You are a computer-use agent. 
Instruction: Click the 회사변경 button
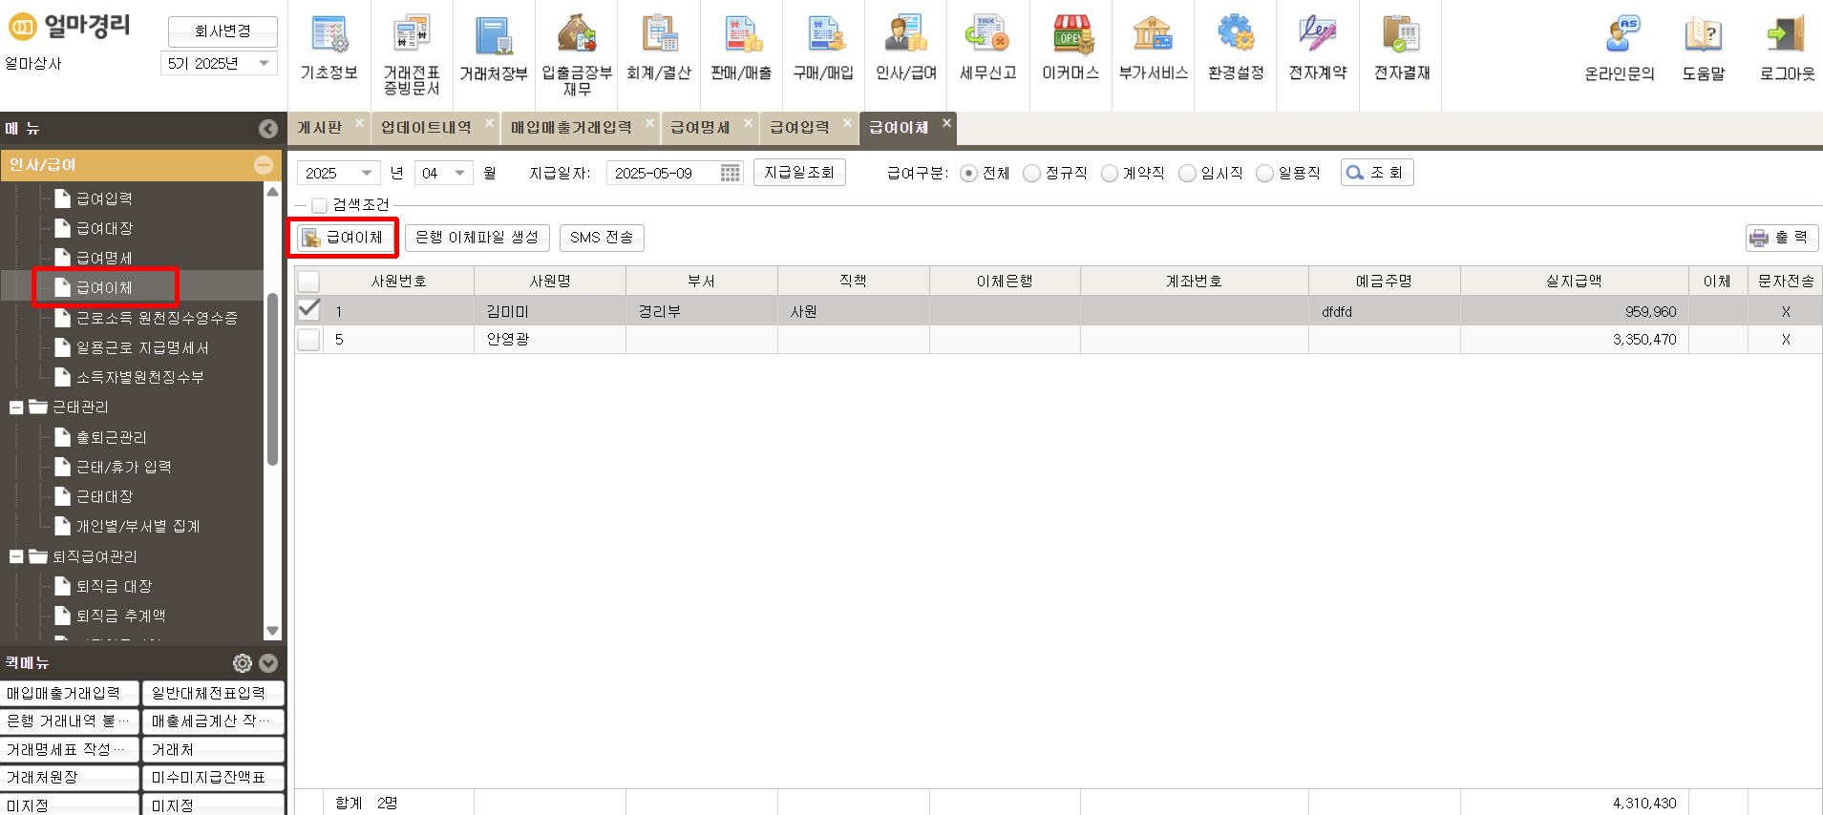[x=223, y=31]
